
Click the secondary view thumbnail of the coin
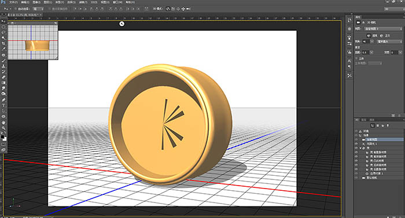point(37,45)
